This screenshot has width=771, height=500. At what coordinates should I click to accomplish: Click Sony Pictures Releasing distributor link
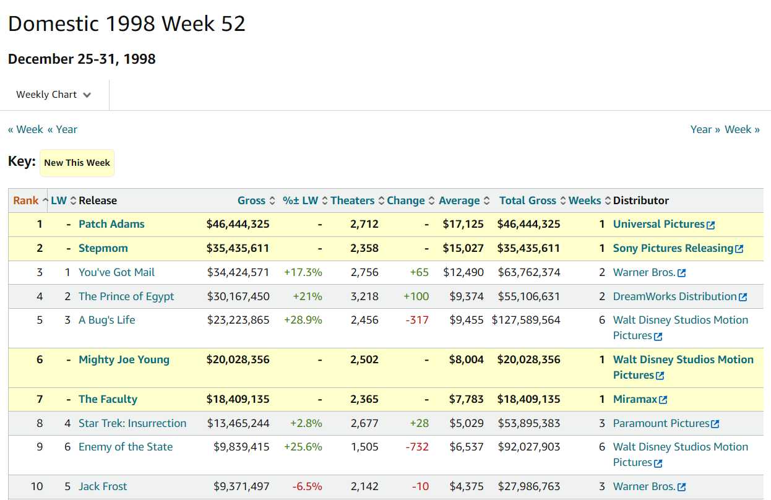[673, 248]
